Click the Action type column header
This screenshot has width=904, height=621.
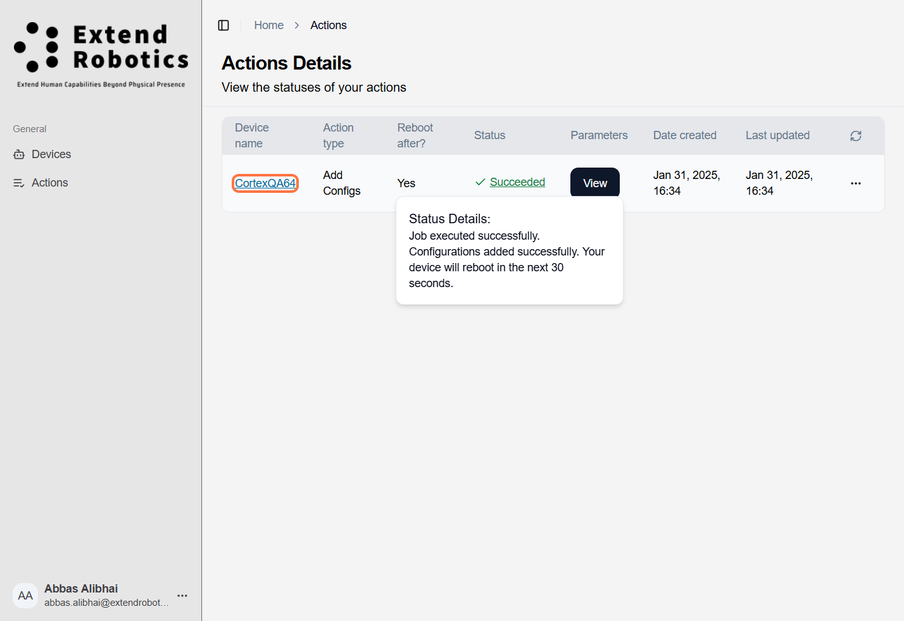point(338,135)
